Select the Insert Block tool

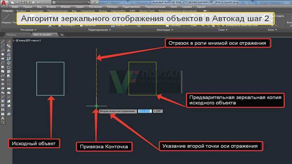(x=3, y=88)
